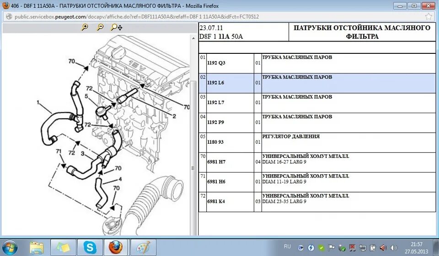Click the monitor display tray icon
This screenshot has width=439, height=256.
tap(363, 248)
